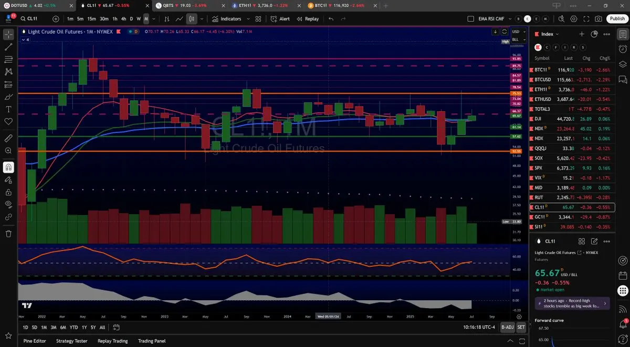Switch to the 1m timeframe
Screen dimensions: 630x347
point(70,18)
